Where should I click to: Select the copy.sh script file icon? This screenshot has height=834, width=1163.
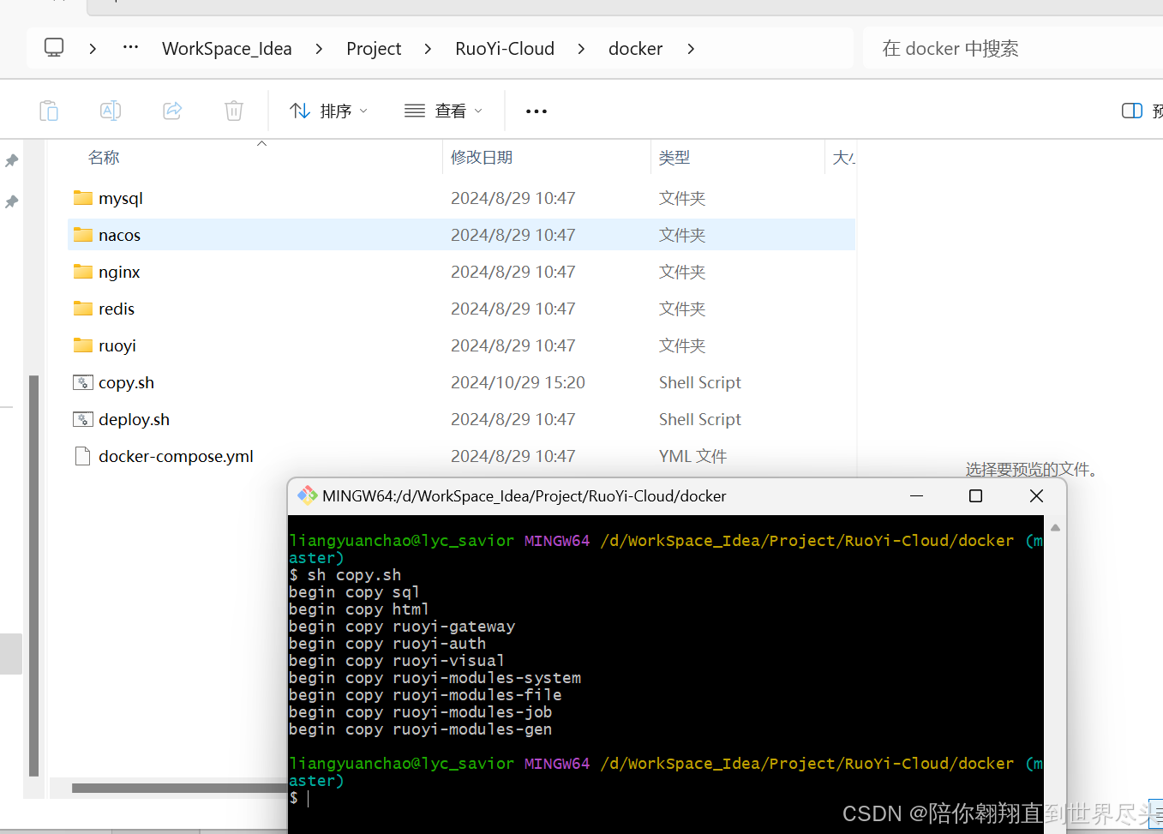click(x=83, y=382)
